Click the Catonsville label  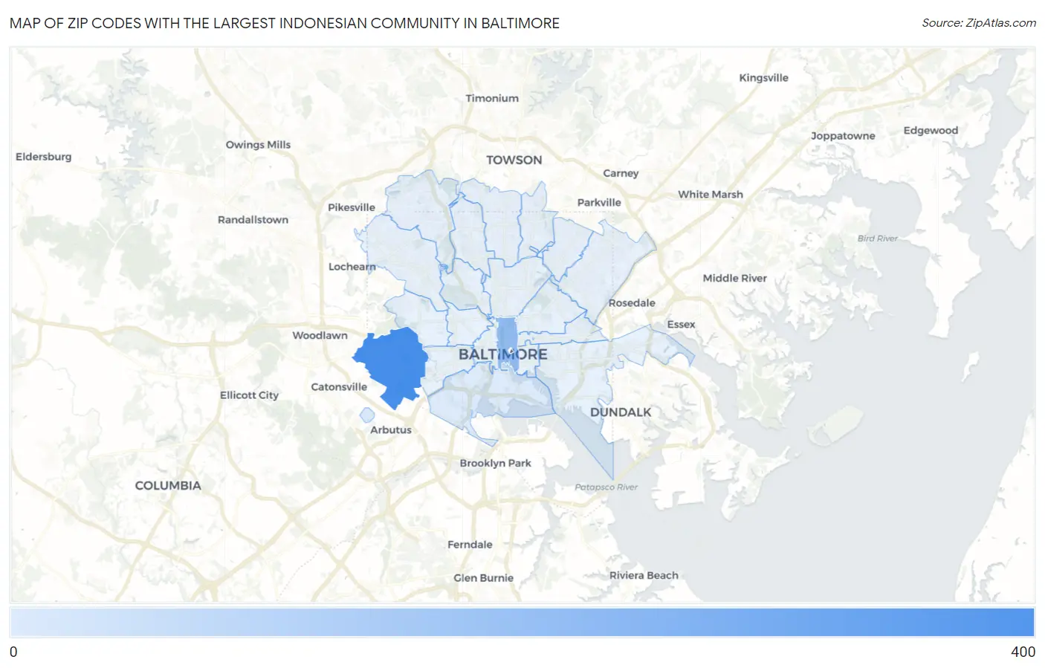[339, 387]
